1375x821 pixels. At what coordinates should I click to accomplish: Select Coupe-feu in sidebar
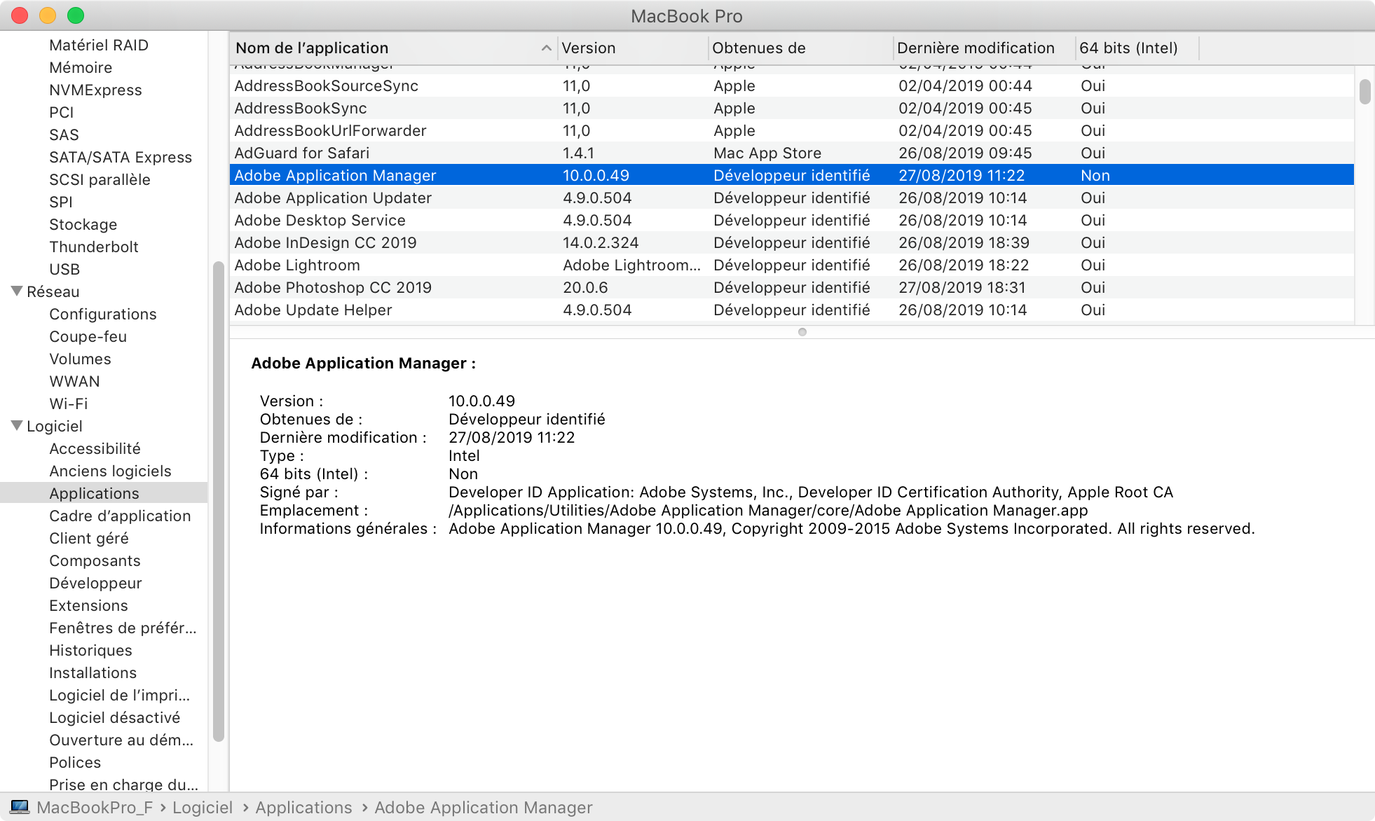[88, 336]
